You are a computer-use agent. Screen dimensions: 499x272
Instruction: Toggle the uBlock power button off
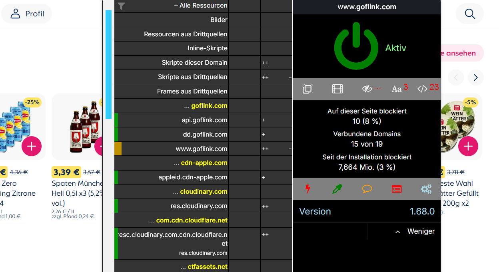(356, 46)
